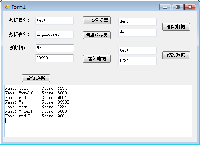Click the last 'Name: And I Score: 9001' row

click(x=36, y=116)
